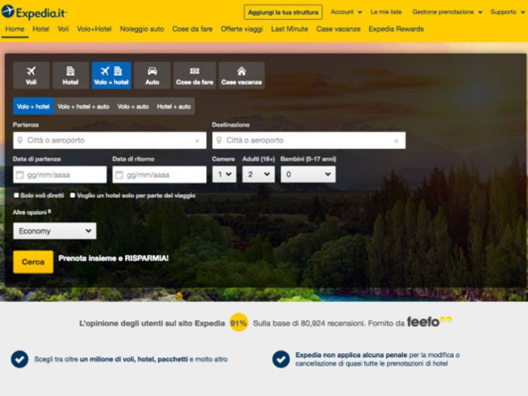Open the Hotel nav item
528x396 pixels.
(x=41, y=29)
